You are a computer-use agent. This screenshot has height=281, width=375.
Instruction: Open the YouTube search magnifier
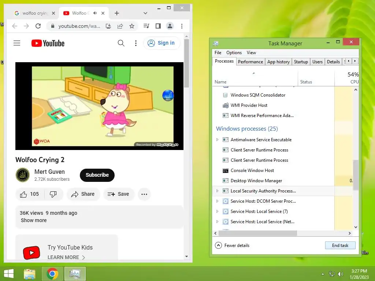tap(121, 43)
